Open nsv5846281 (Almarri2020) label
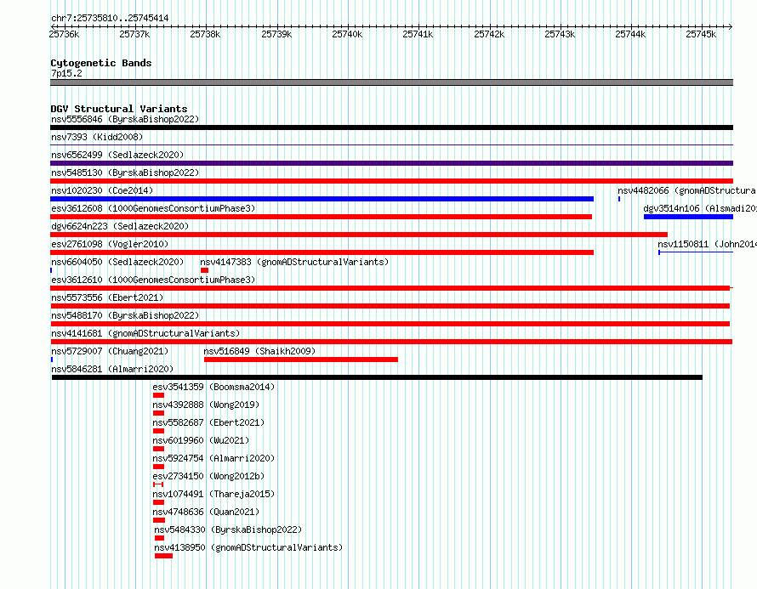Screen dimensions: 757x589 pyautogui.click(x=112, y=369)
